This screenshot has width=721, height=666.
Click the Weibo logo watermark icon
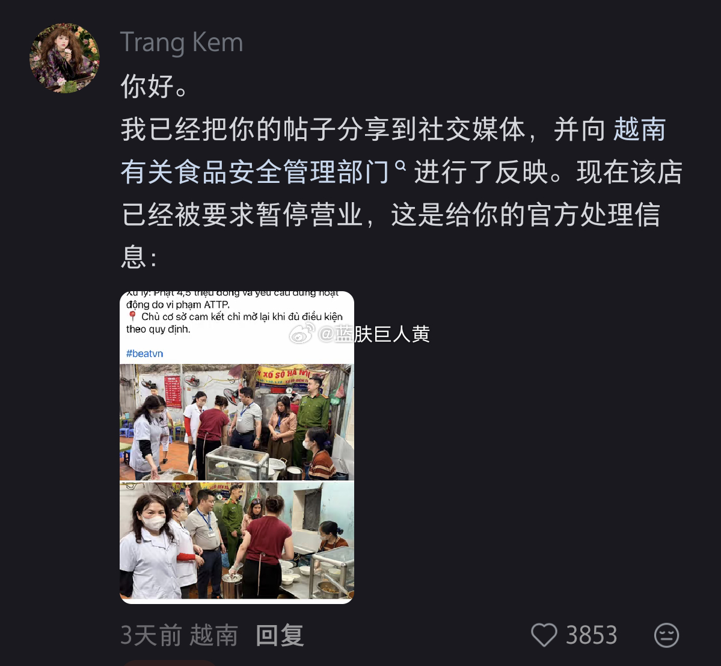(302, 333)
